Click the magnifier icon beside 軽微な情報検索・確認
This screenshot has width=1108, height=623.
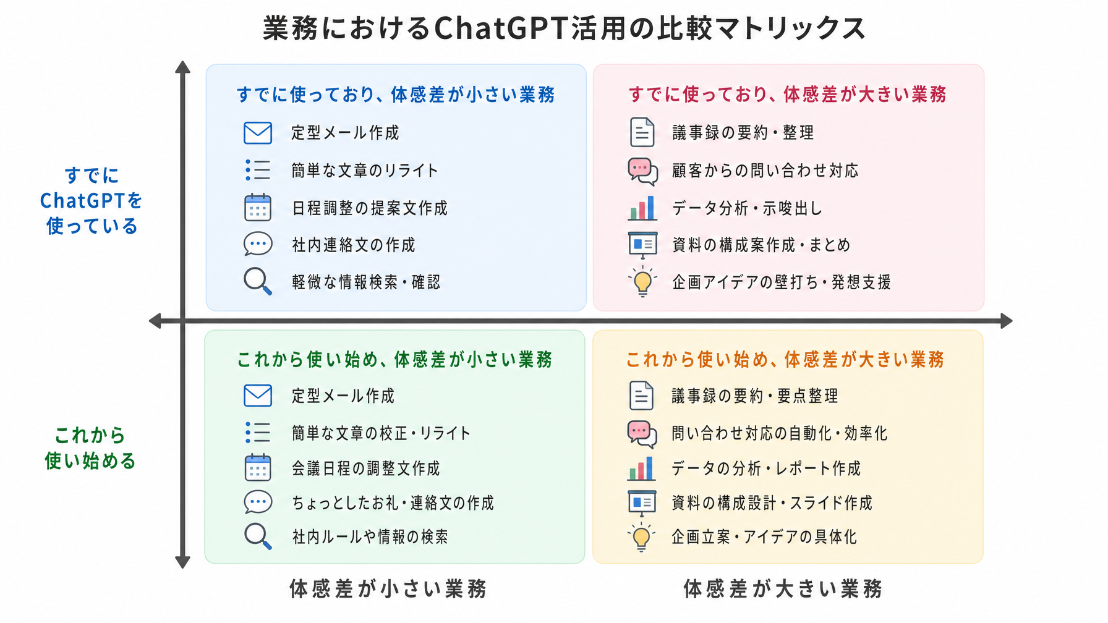[258, 281]
